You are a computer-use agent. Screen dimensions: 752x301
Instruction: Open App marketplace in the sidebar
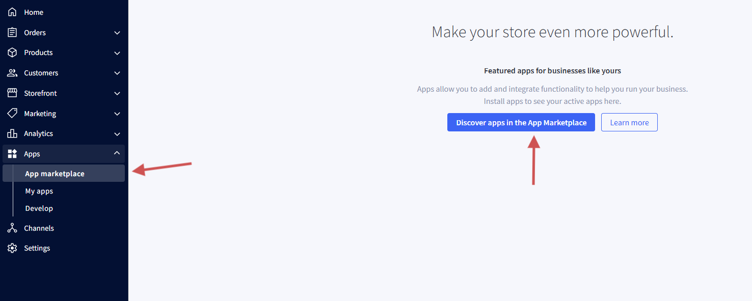[x=55, y=174]
